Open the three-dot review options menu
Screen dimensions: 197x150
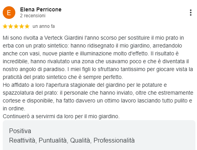[x=191, y=13]
